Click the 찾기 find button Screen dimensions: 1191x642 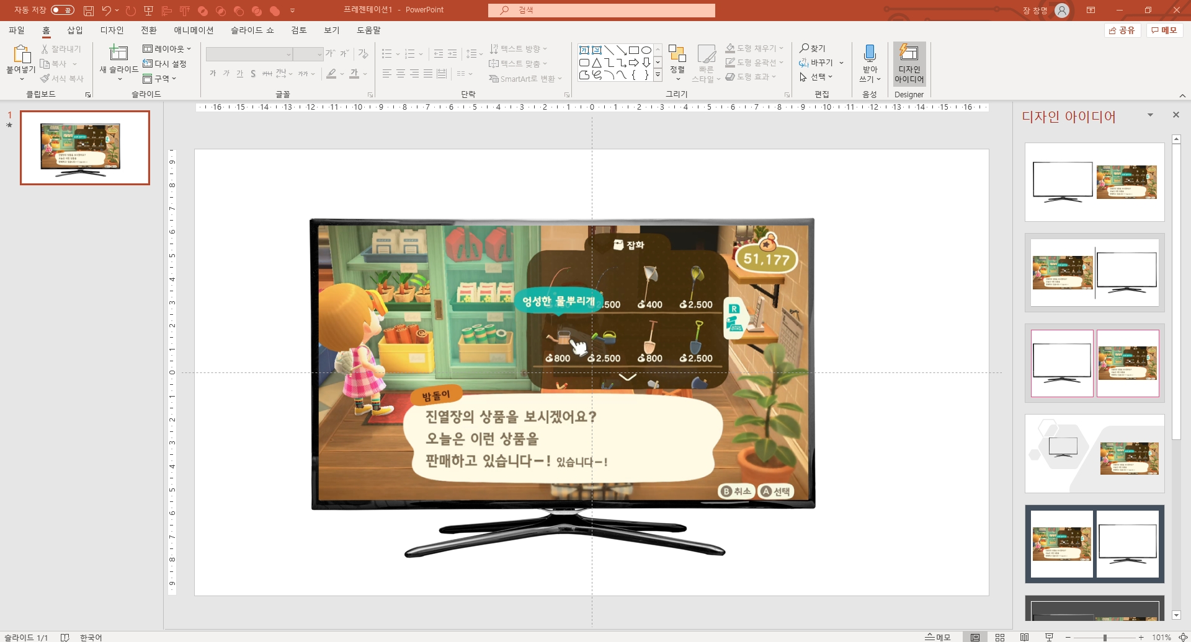point(813,48)
